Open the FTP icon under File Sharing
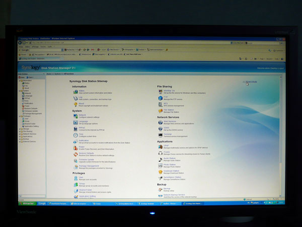302x227 pixels. (161, 98)
